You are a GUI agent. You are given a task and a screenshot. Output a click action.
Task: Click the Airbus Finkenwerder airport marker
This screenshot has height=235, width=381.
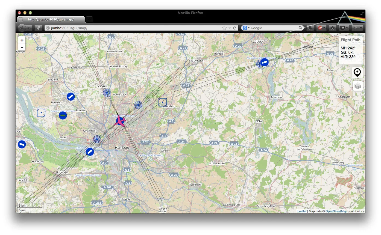coord(90,152)
